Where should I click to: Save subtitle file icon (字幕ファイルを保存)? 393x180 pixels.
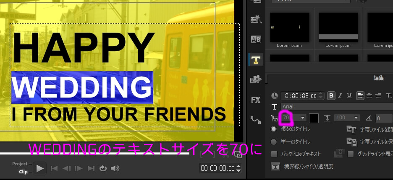(352, 142)
